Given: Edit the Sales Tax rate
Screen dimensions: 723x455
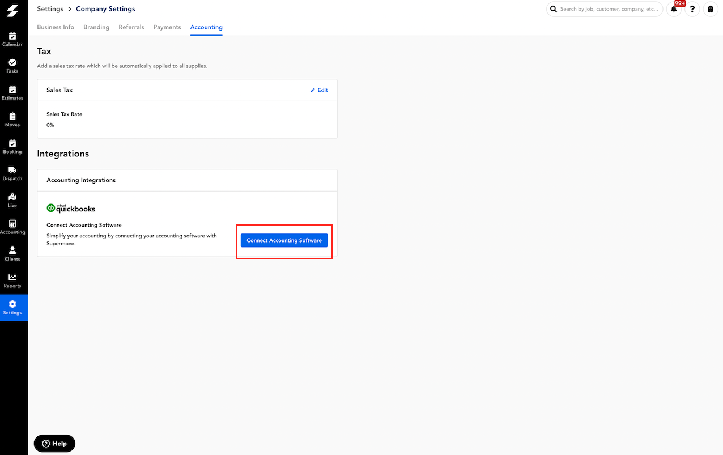Looking at the screenshot, I should (319, 90).
